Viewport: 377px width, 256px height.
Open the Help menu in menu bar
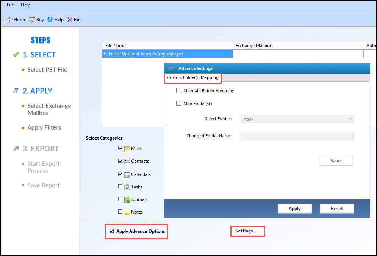point(25,5)
